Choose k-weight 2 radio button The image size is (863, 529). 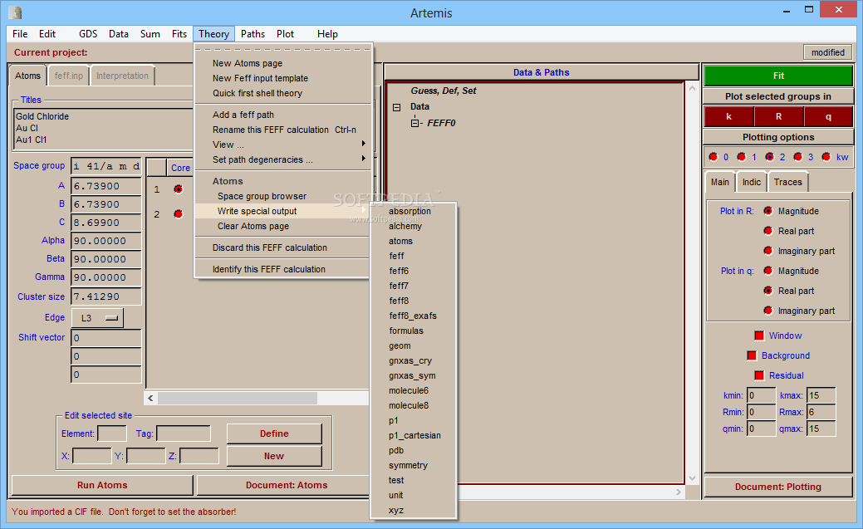point(769,157)
